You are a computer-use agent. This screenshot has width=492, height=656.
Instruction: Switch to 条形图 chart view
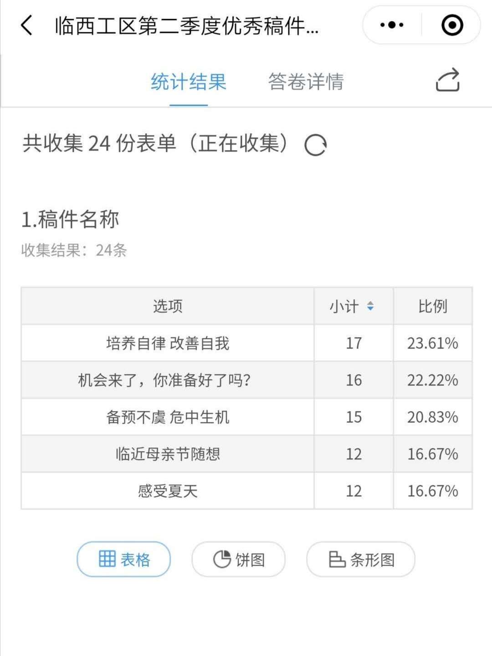tap(361, 559)
